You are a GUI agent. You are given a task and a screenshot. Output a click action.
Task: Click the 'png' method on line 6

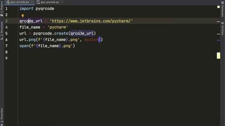pos(32,40)
